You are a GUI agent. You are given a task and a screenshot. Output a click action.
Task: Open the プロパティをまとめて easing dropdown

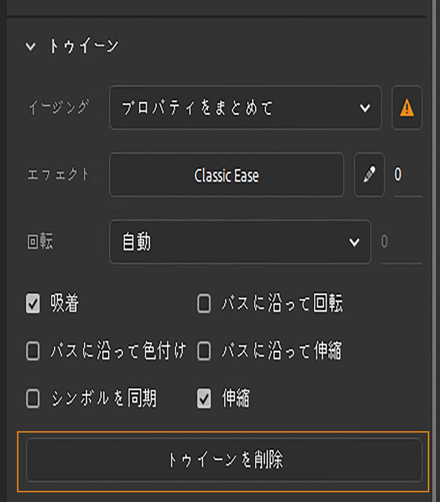243,108
